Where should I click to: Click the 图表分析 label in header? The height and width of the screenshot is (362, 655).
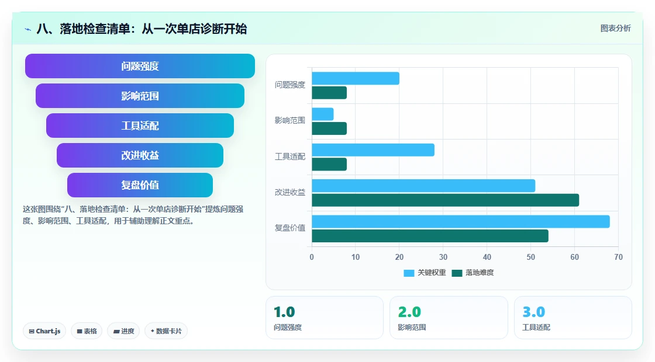[x=615, y=29]
